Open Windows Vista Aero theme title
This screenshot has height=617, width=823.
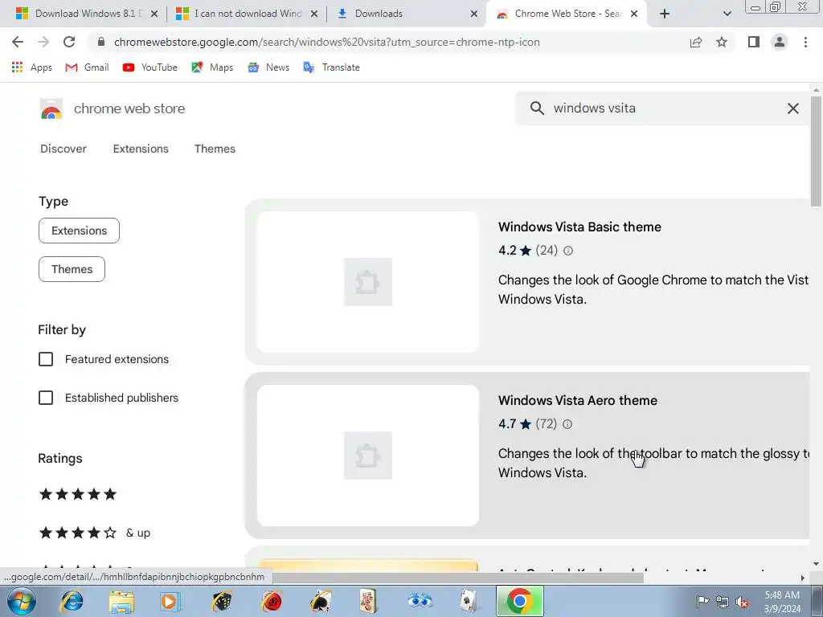577,400
